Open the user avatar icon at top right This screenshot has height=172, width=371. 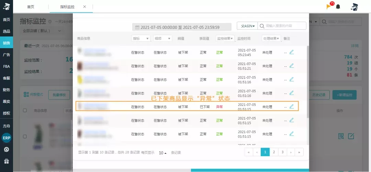tap(354, 7)
